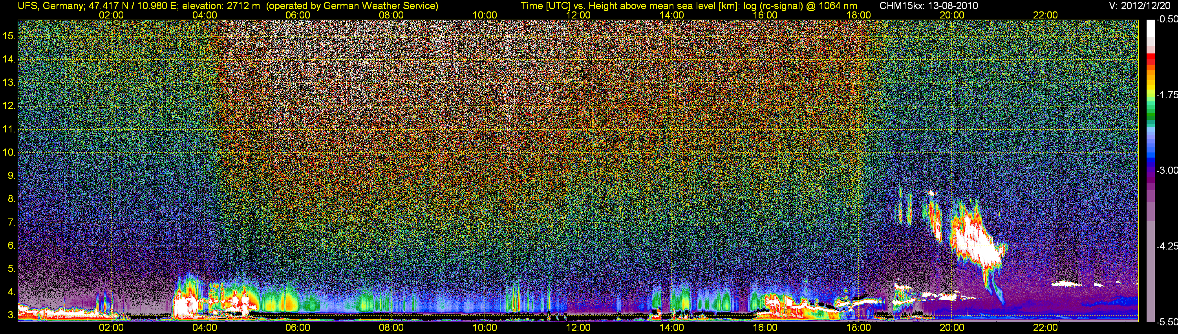Click the 3 km height axis label
The image size is (1178, 334).
pyautogui.click(x=11, y=315)
